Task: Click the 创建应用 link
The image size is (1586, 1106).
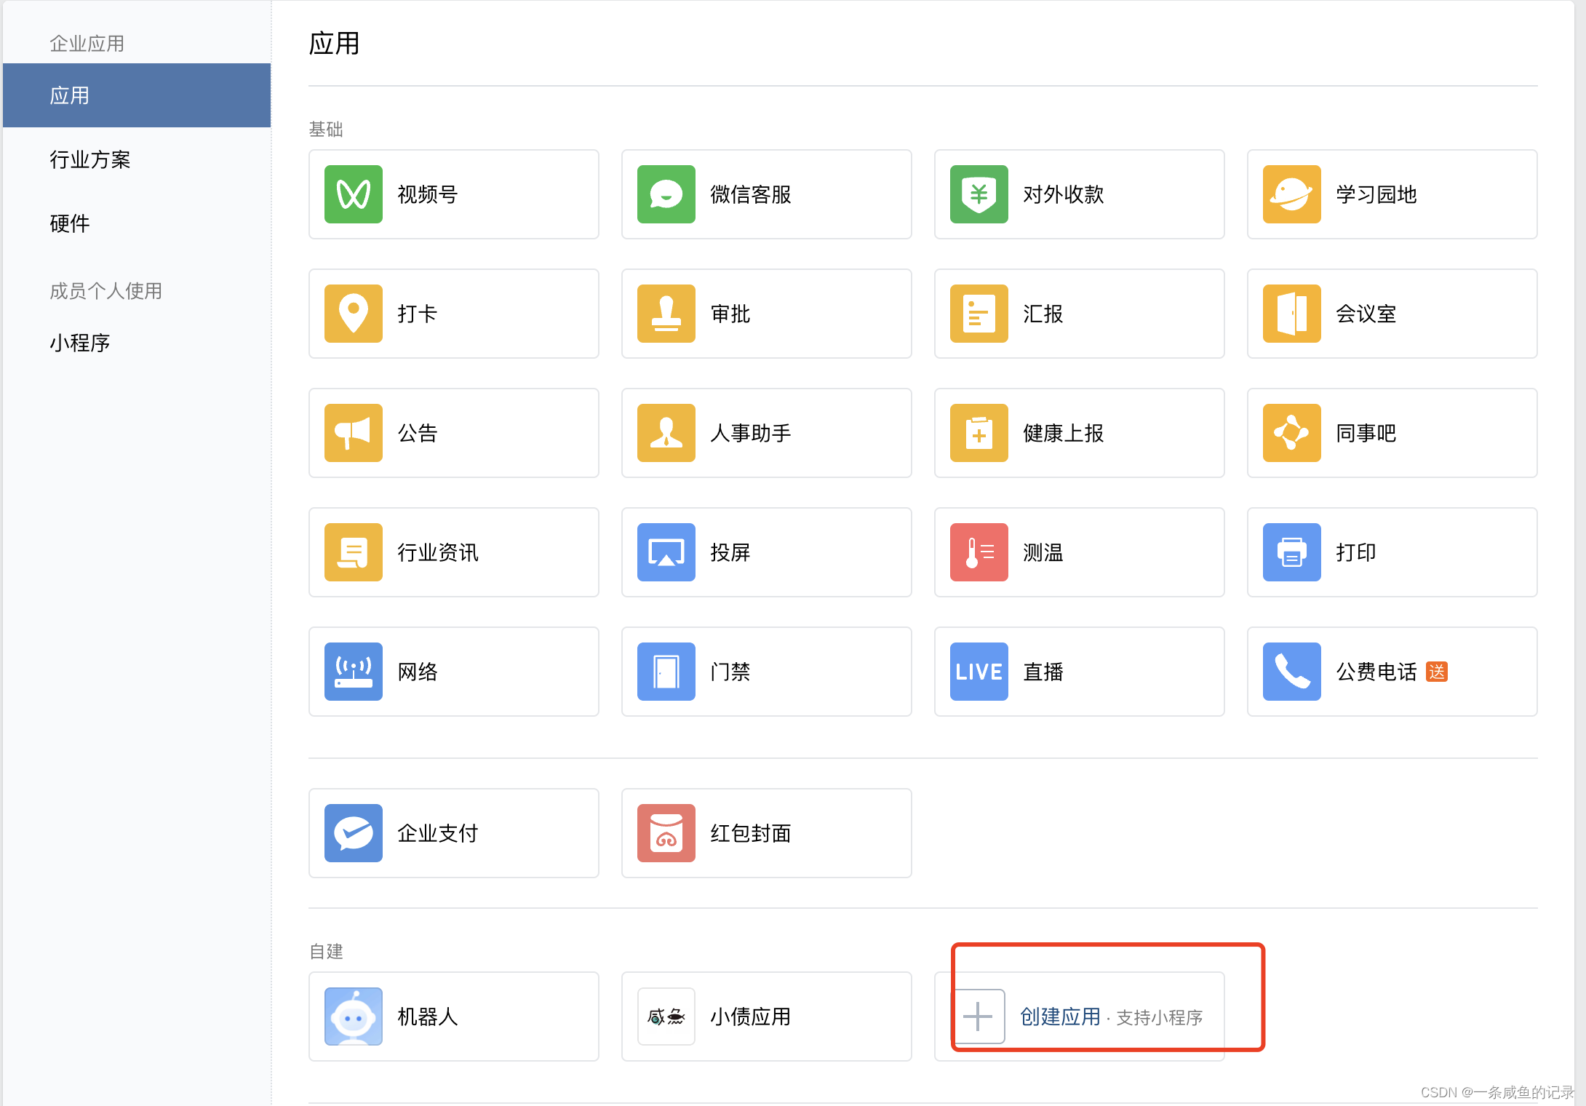Action: coord(1061,1017)
